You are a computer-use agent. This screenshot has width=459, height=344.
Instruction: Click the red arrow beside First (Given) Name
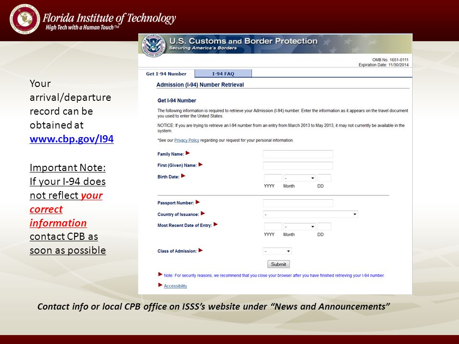pyautogui.click(x=200, y=164)
